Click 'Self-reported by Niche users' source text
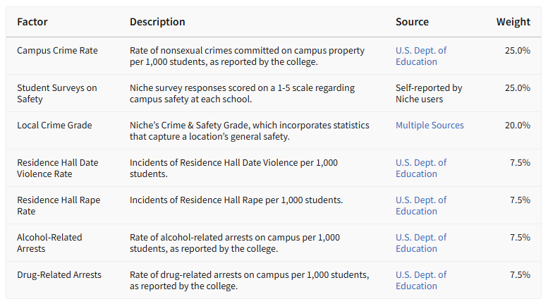This screenshot has width=548, height=304. point(429,93)
